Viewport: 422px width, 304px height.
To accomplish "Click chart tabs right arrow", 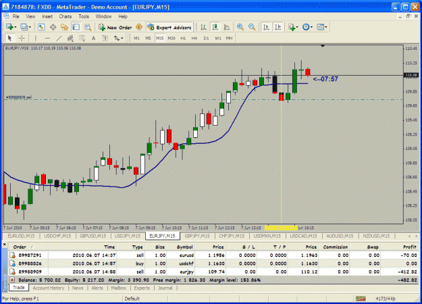I will (x=417, y=236).
